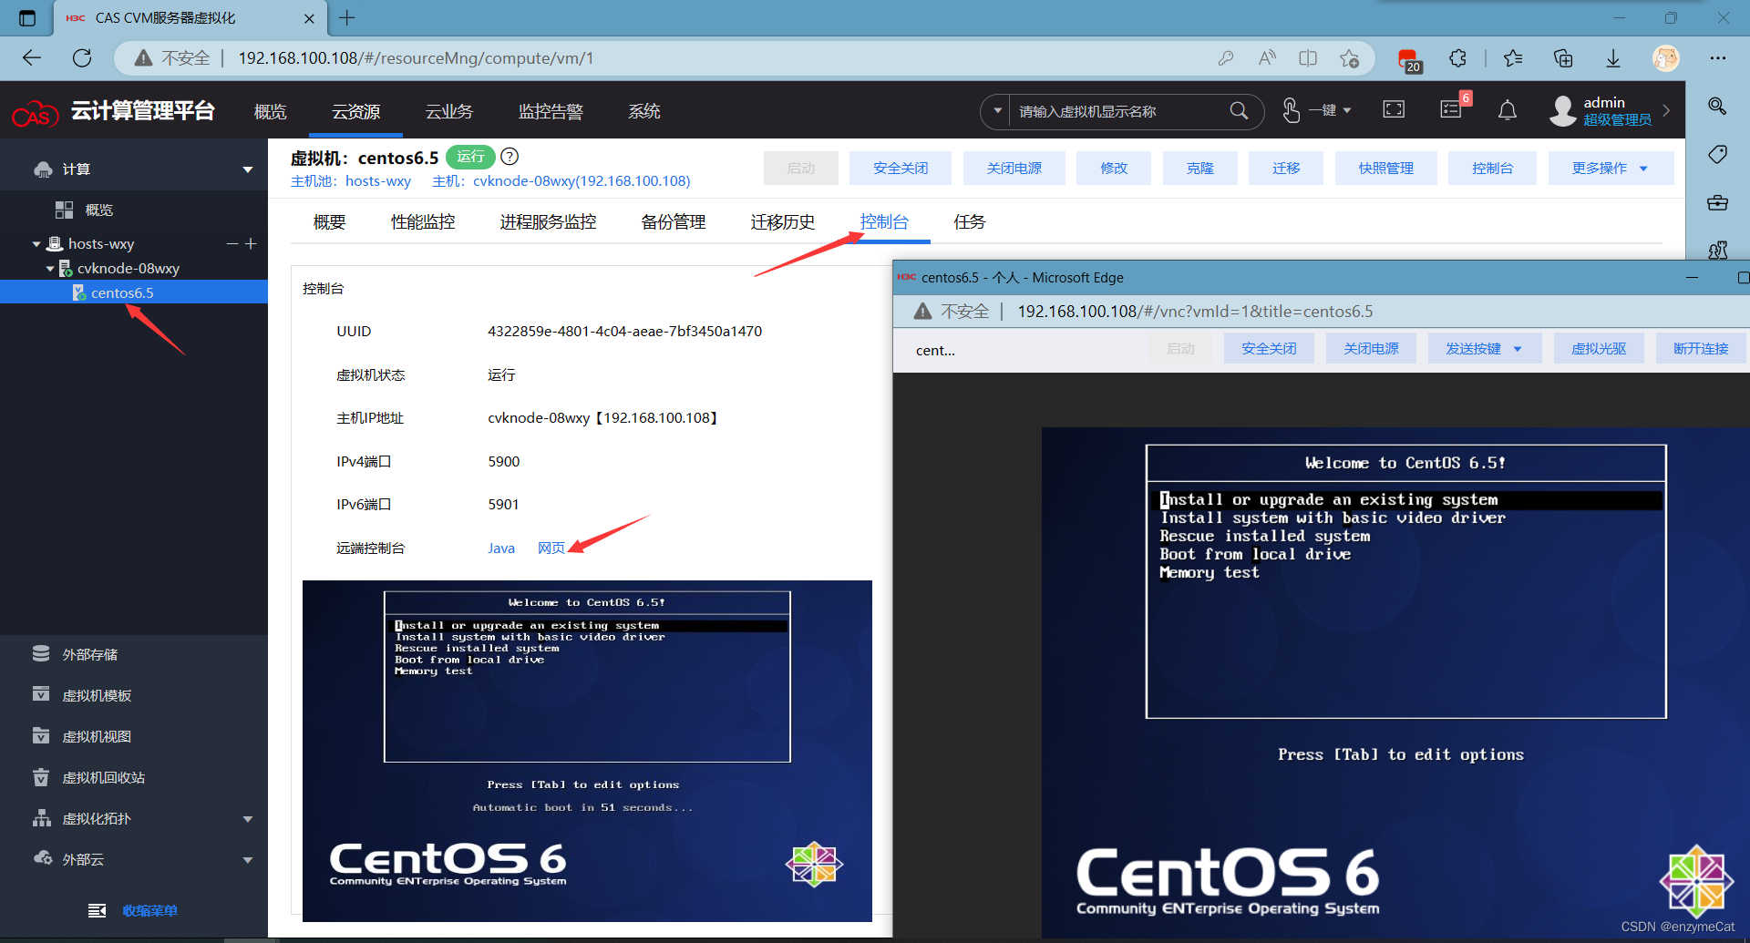Click the 快照管理 button
The image size is (1750, 943).
[x=1386, y=169]
